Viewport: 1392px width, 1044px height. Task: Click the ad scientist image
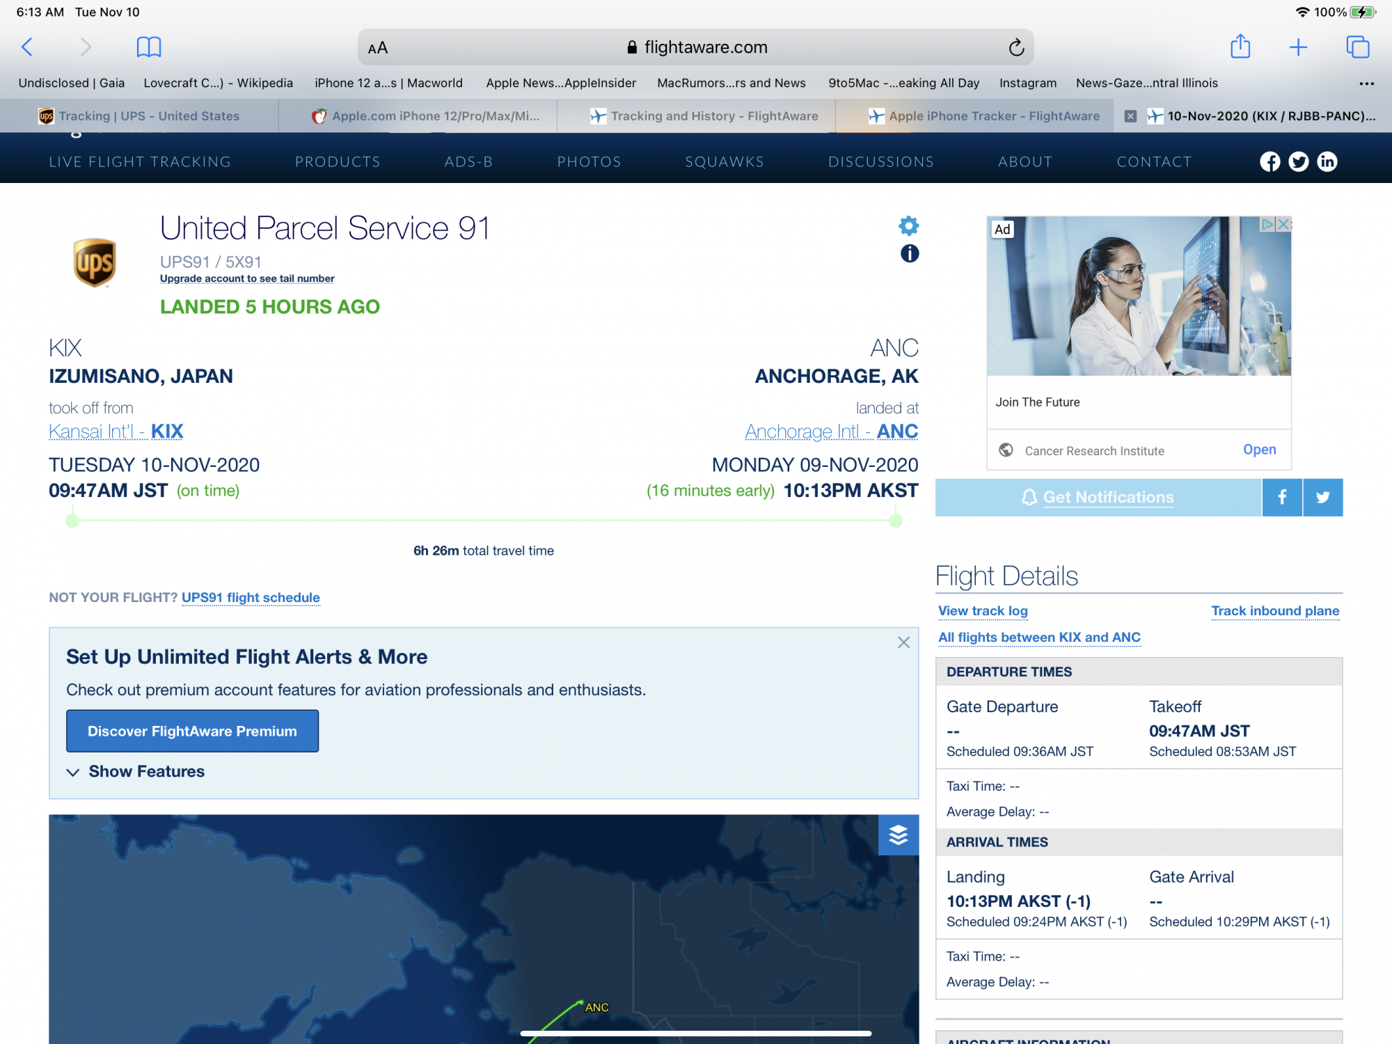[x=1139, y=296]
